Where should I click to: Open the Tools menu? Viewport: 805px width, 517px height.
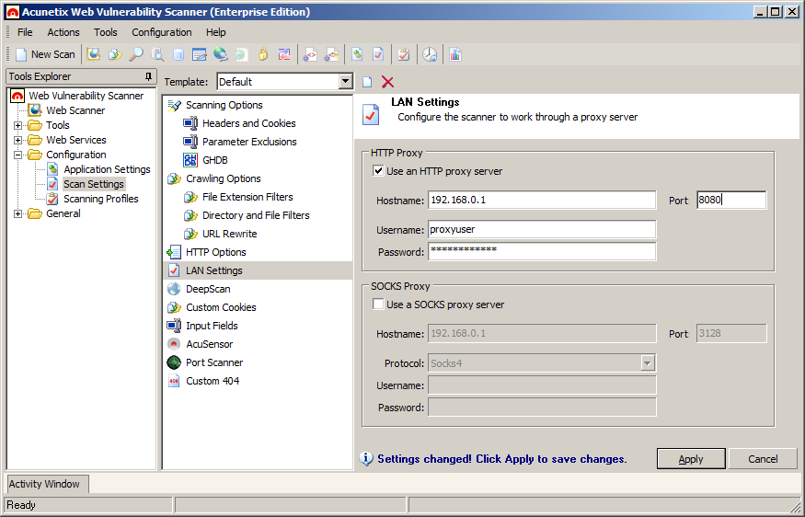tap(105, 32)
